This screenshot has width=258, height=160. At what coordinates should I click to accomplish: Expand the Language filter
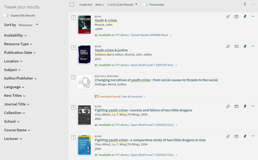pos(14,87)
